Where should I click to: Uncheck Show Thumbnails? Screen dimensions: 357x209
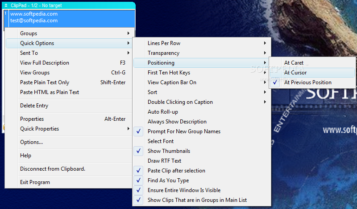[x=201, y=151]
